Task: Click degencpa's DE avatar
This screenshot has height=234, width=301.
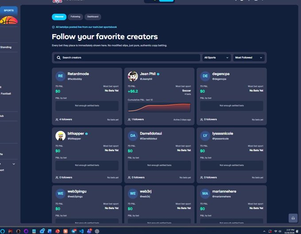Action: click(x=205, y=76)
